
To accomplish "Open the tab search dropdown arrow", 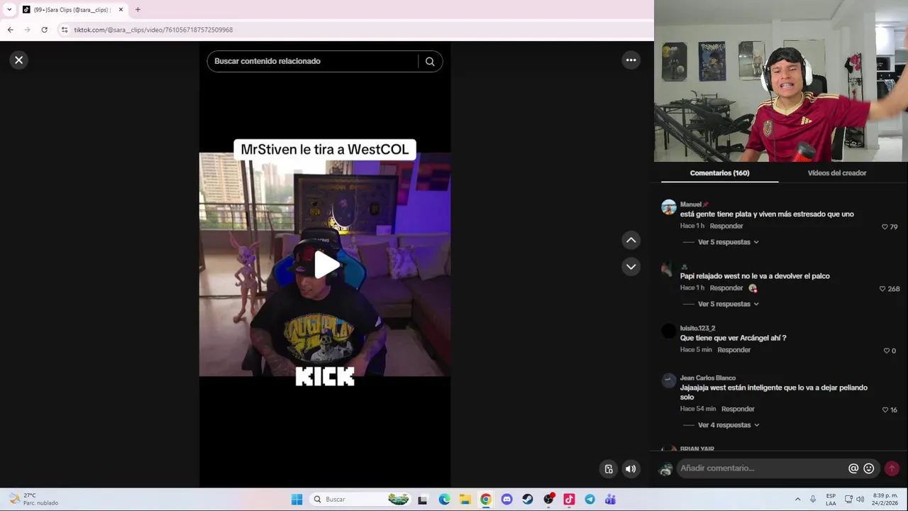I will coord(9,10).
